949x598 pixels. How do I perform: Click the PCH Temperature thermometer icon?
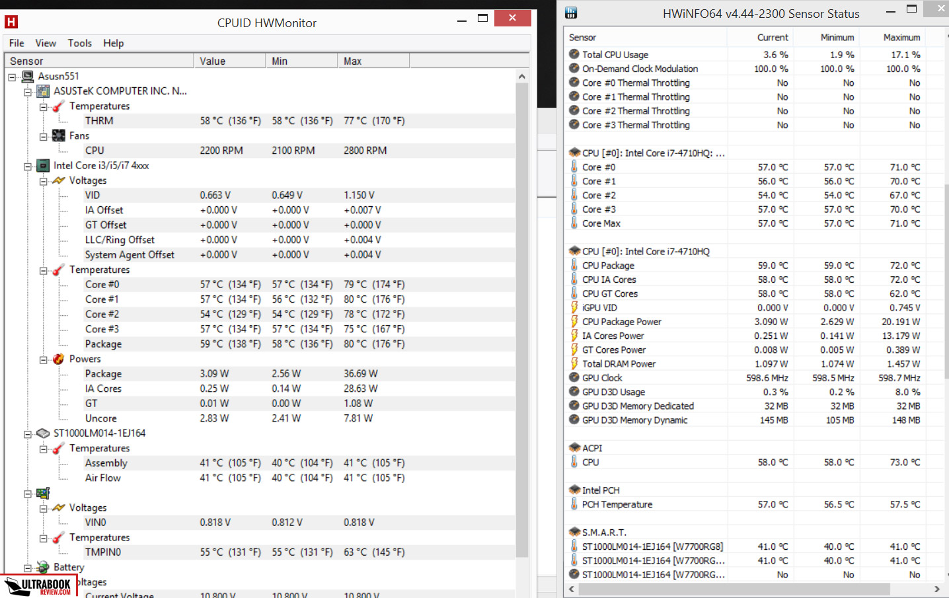[574, 504]
